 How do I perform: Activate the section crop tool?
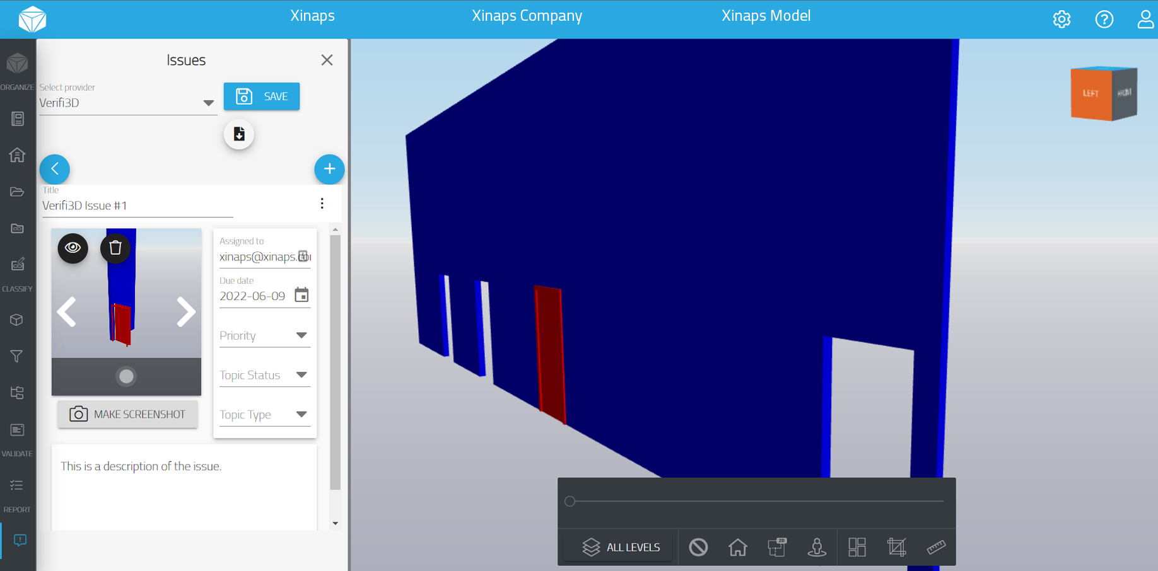896,547
